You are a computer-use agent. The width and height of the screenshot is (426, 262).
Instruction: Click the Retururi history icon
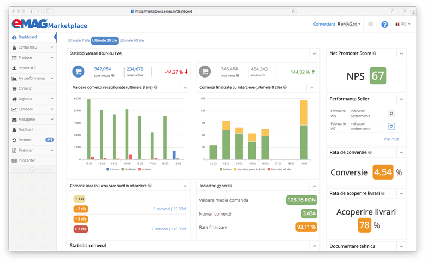[x=14, y=140]
